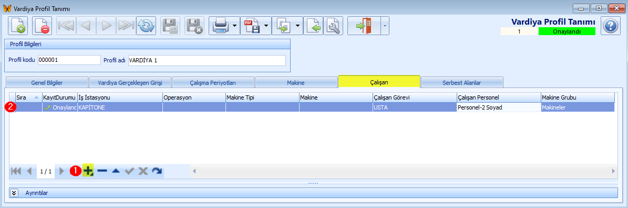
Task: Click the PDF save icon
Action: click(252, 26)
